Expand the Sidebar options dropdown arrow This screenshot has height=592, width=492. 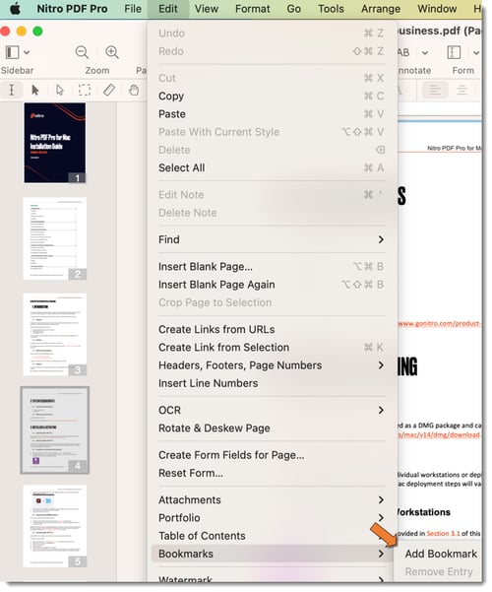pyautogui.click(x=27, y=52)
